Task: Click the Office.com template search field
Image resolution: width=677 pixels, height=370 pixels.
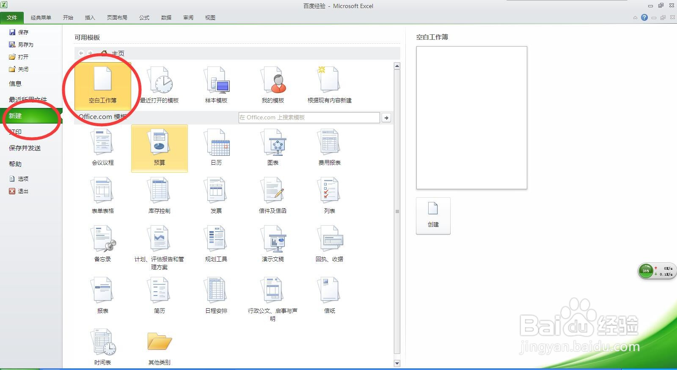Action: point(309,118)
